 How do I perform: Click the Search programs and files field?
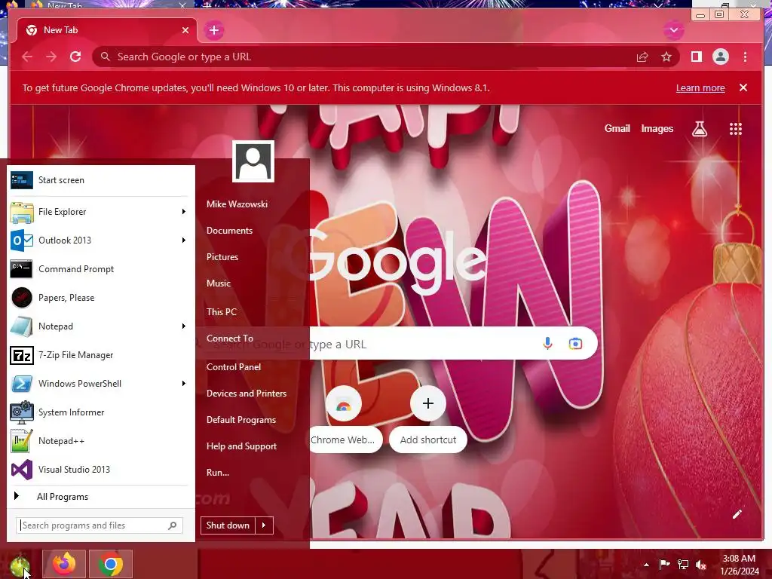tap(100, 525)
